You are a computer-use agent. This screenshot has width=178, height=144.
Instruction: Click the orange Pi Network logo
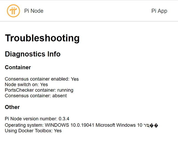tap(13, 11)
